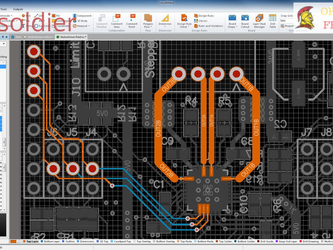Select the Top Paste layer tab
Viewport: 333px width, 250px height.
[x=184, y=241]
